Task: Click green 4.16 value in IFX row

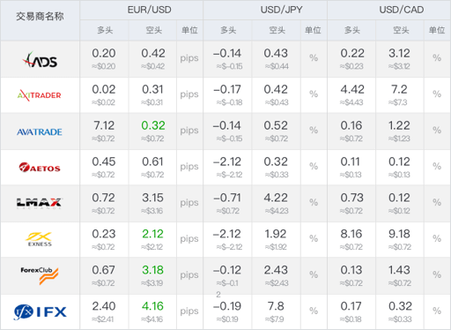Action: click(152, 306)
